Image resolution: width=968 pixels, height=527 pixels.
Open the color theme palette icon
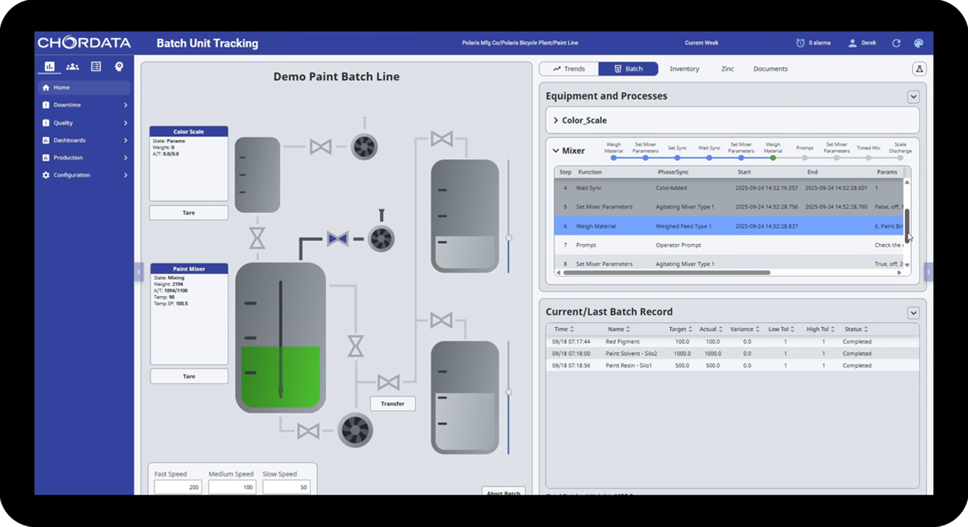(x=918, y=43)
